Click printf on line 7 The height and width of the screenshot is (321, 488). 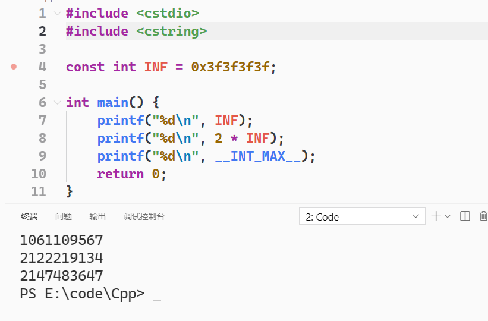coord(121,121)
